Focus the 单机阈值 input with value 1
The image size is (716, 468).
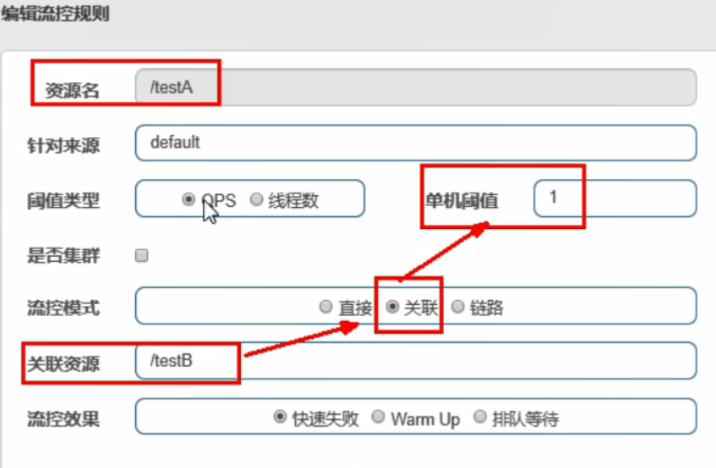[615, 199]
